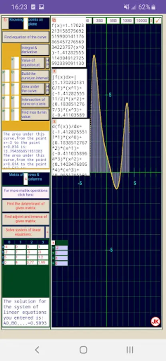Viewport: 166px width, 361px height.
Task: Click matrix cell containing 1.99
Action: pyautogui.click(x=43, y=262)
